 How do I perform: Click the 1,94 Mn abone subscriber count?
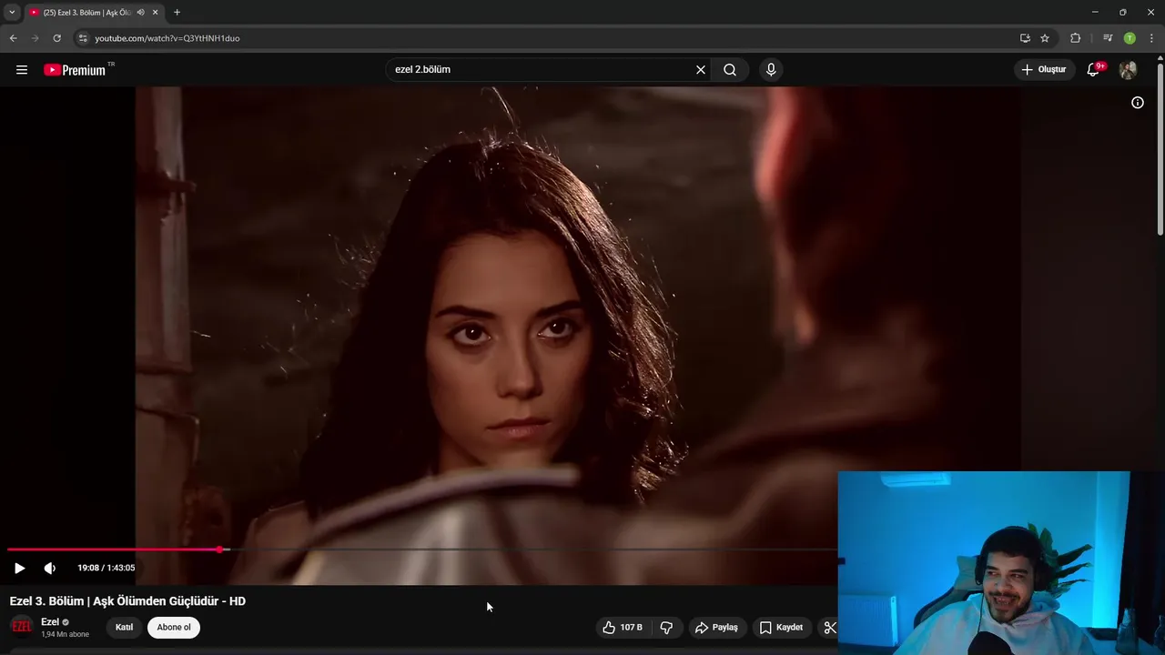(65, 634)
